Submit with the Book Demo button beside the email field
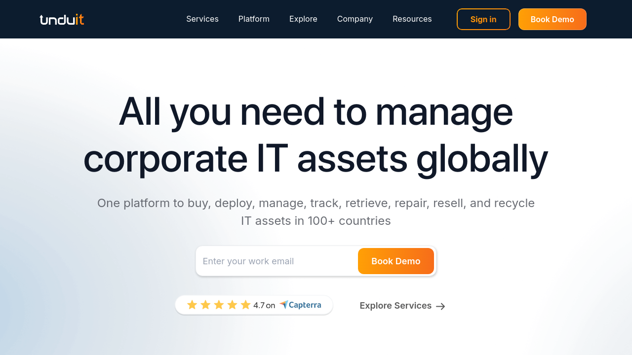The image size is (632, 355). pyautogui.click(x=395, y=261)
